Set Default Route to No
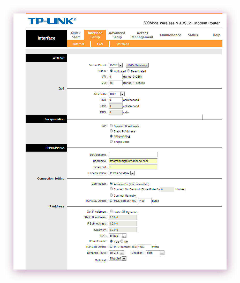 [x=122, y=241]
